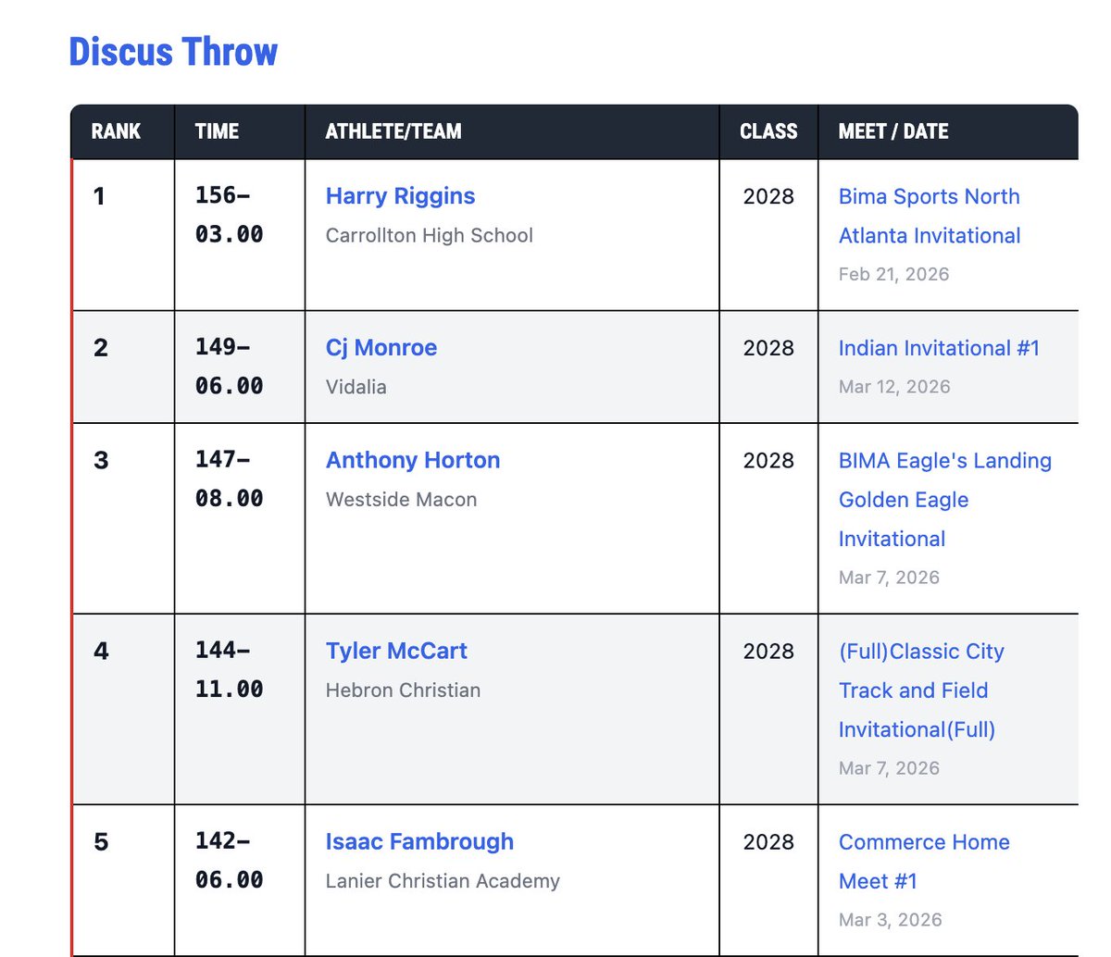This screenshot has height=957, width=1111.
Task: Click the Mar 3, 2026 date
Action: [x=890, y=920]
